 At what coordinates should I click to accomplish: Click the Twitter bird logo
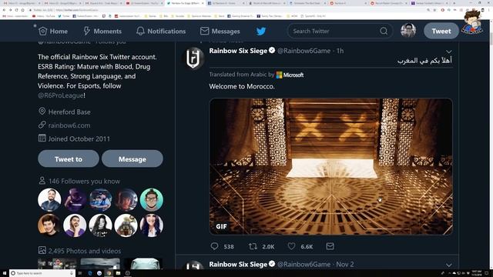point(261,31)
